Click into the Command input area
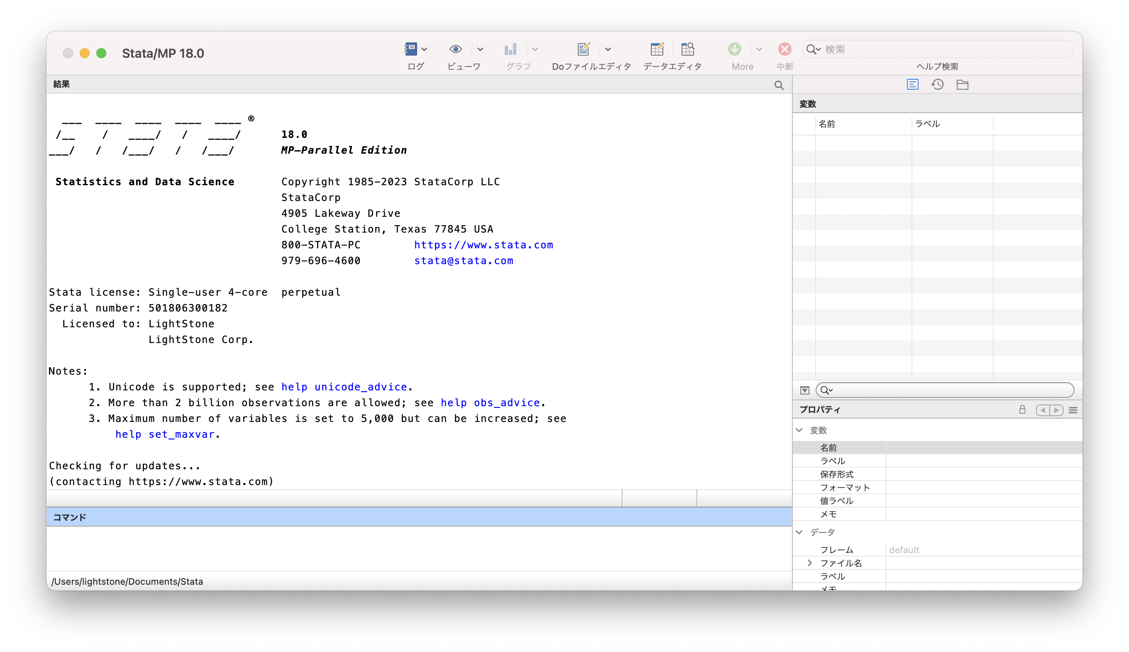The image size is (1129, 652). click(419, 548)
